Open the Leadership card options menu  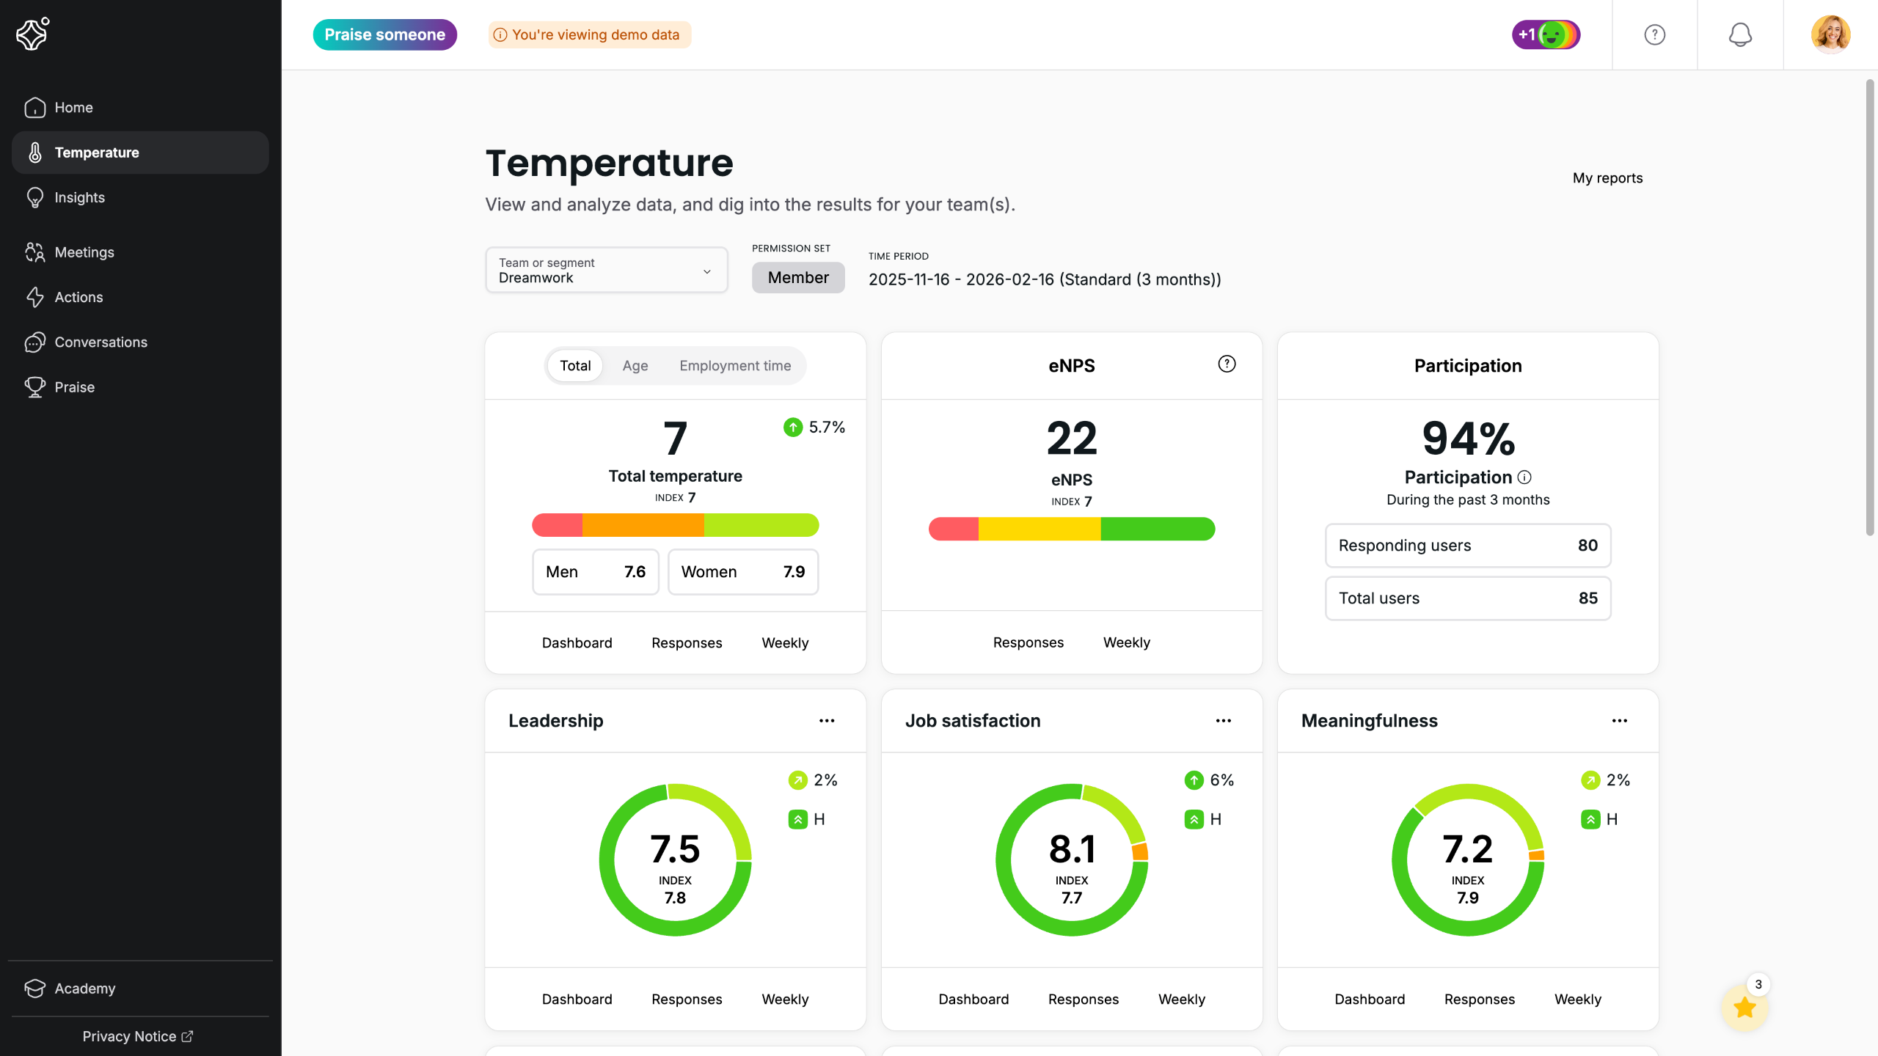click(827, 721)
